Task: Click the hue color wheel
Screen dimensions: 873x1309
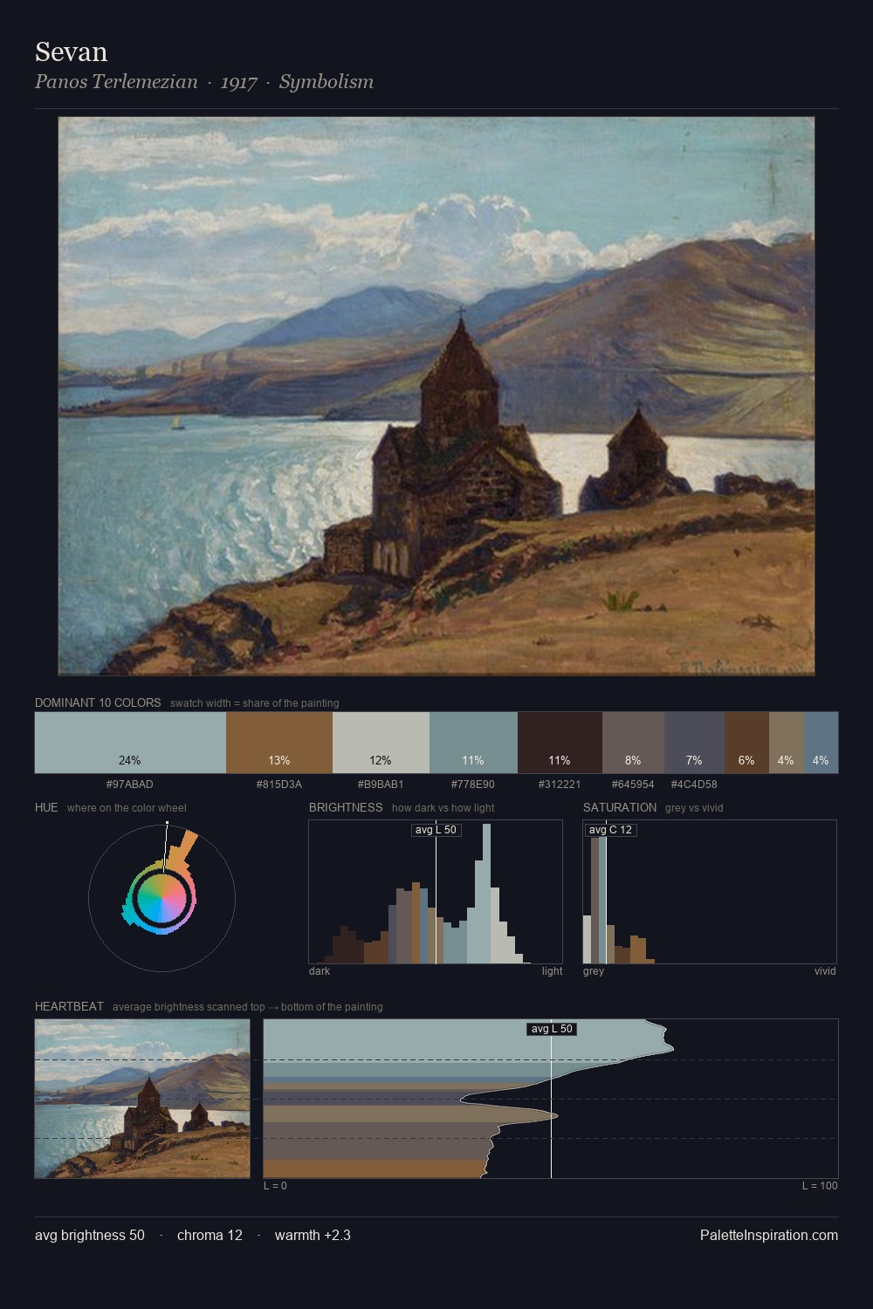Action: [x=162, y=898]
